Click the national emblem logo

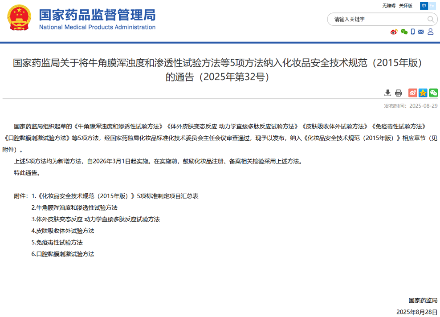pyautogui.click(x=19, y=18)
